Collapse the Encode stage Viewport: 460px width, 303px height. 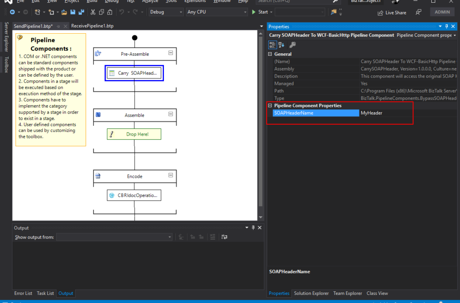point(171,175)
